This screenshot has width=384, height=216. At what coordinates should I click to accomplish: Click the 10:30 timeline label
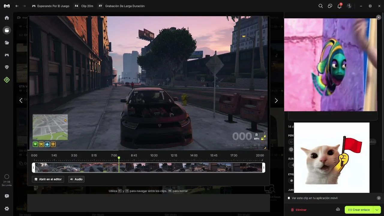(154, 155)
